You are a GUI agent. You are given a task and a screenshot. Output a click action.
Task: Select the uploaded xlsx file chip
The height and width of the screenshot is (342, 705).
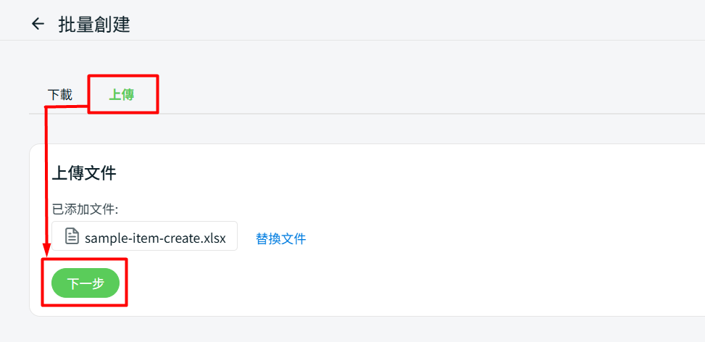pyautogui.click(x=144, y=236)
